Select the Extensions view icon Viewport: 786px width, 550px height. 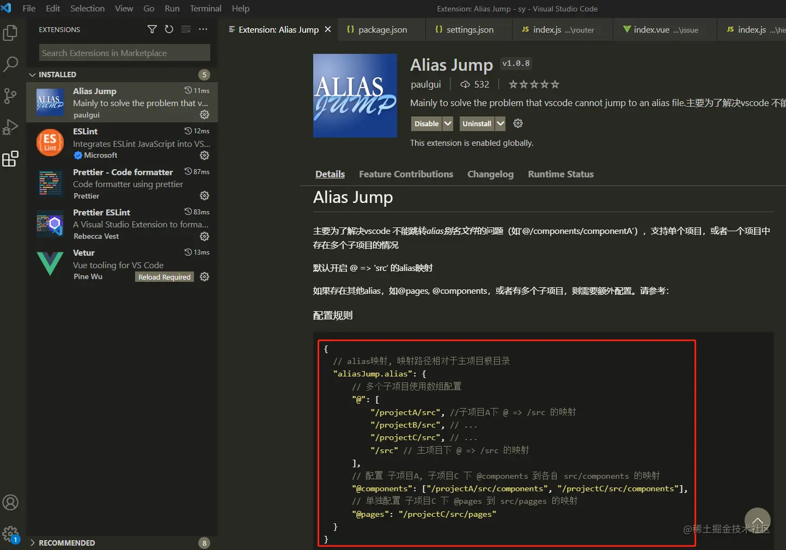pyautogui.click(x=10, y=159)
